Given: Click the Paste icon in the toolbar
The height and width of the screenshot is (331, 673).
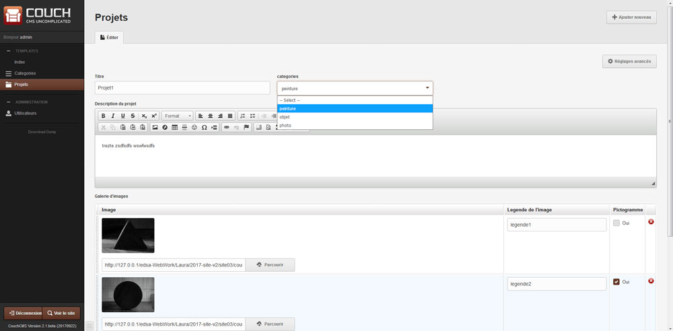Looking at the screenshot, I should pyautogui.click(x=122, y=127).
